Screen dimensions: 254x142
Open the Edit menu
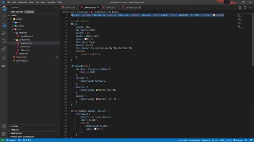tap(14, 2)
